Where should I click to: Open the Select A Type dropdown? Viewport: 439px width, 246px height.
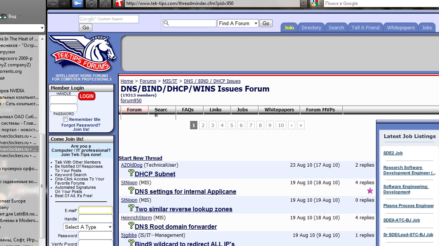point(88,227)
